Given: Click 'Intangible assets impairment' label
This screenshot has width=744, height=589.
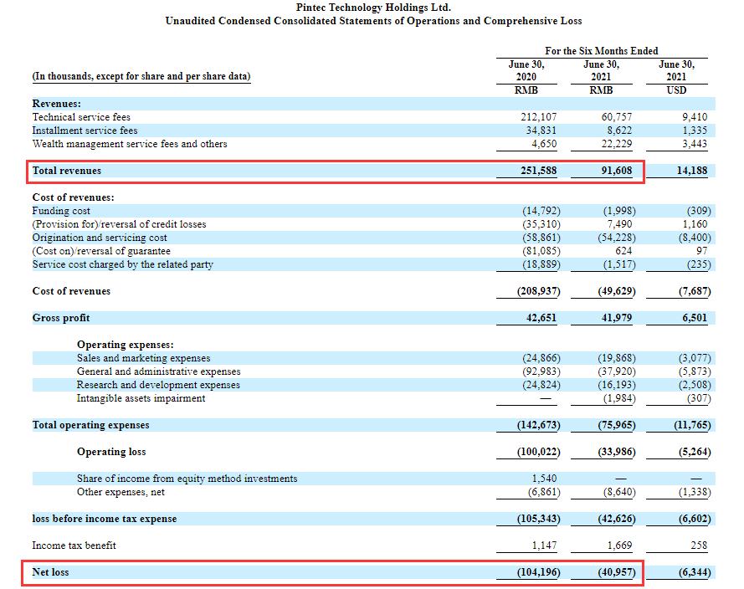Looking at the screenshot, I should pyautogui.click(x=141, y=398).
